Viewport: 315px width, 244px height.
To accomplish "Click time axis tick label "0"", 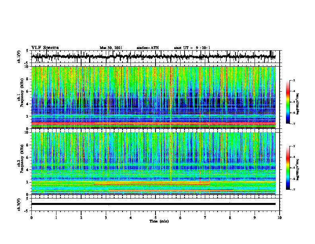I will pos(31,218).
